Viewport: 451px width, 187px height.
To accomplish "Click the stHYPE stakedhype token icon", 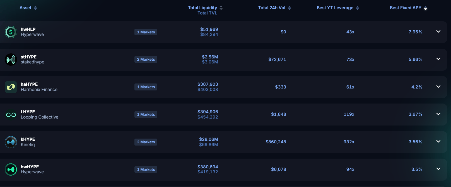I will pos(11,60).
